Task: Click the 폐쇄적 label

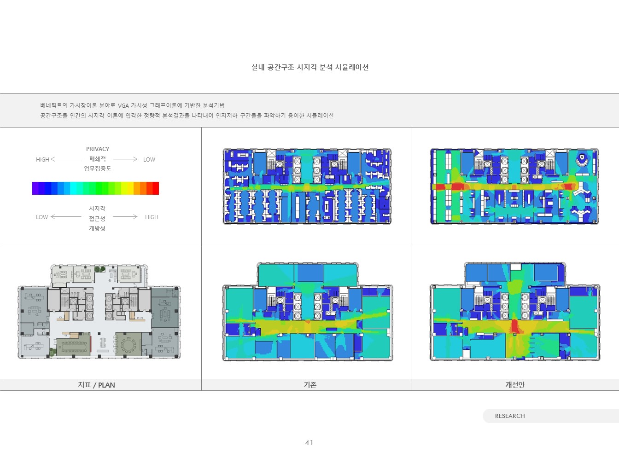Action: 98,159
